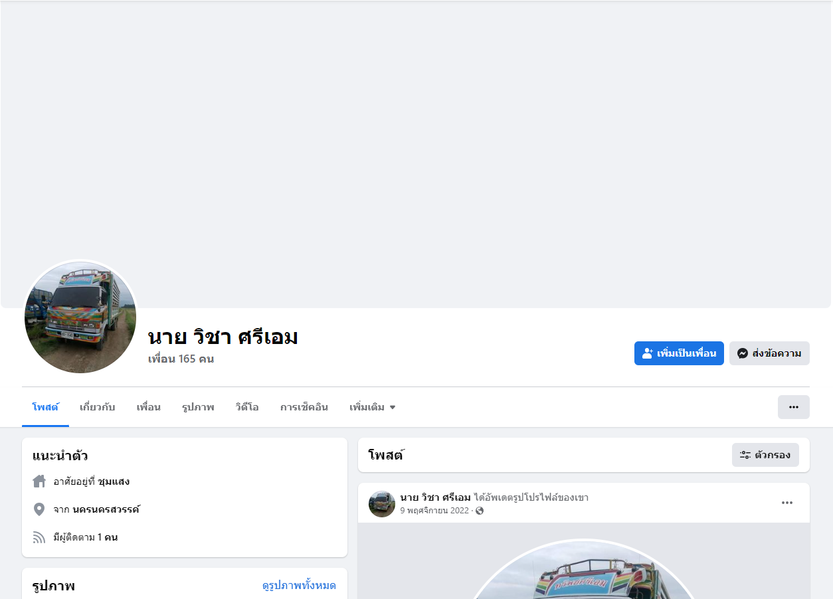Viewport: 833px width, 599px height.
Task: Open the large truck profile picture
Action: tap(80, 317)
